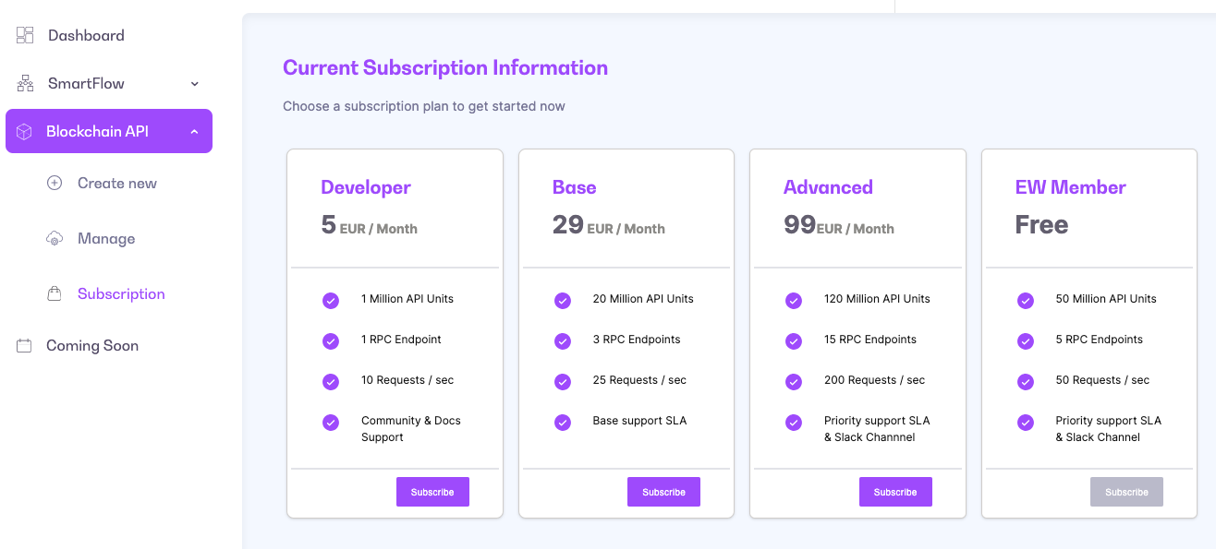
Task: Open the Manage submenu item
Action: coord(106,239)
